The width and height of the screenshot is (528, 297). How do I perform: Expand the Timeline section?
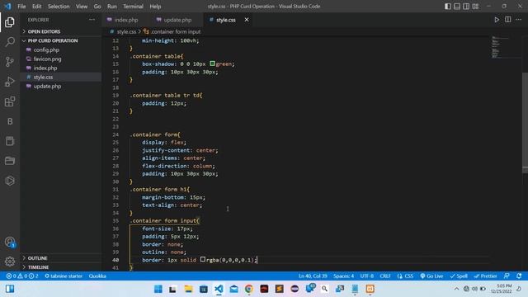point(60,267)
